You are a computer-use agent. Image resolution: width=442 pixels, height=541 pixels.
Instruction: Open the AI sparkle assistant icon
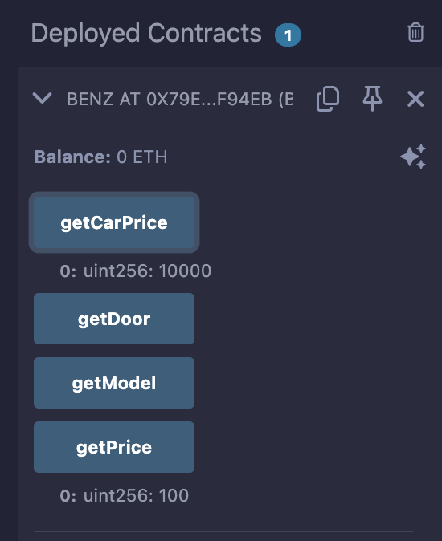[413, 157]
